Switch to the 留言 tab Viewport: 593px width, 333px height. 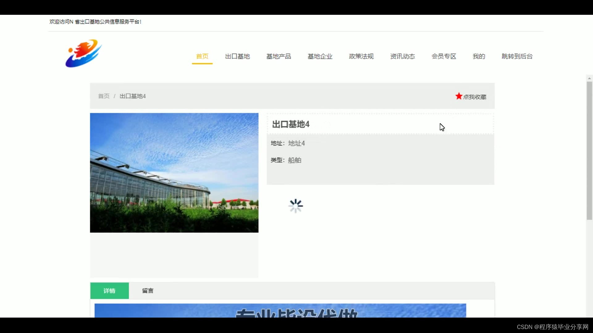pos(148,291)
